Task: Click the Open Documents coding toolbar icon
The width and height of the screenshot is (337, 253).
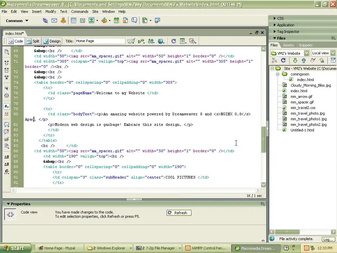Action: [x=7, y=52]
